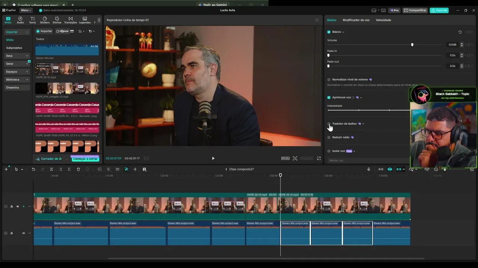Screen dimensions: 478x268
Task: Switch to the Básico tab
Action: coord(332,20)
